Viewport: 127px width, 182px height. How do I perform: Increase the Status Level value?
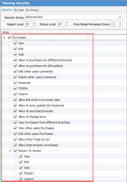pyautogui.click(x=66, y=23)
